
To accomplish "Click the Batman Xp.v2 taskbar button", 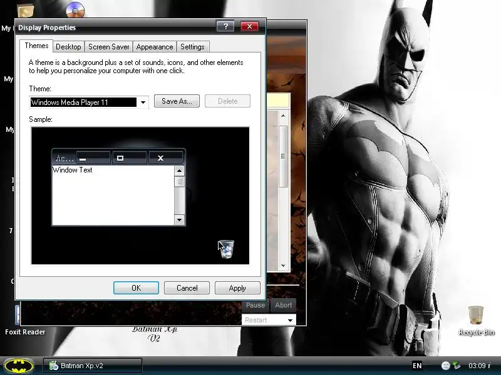I will [x=92, y=366].
